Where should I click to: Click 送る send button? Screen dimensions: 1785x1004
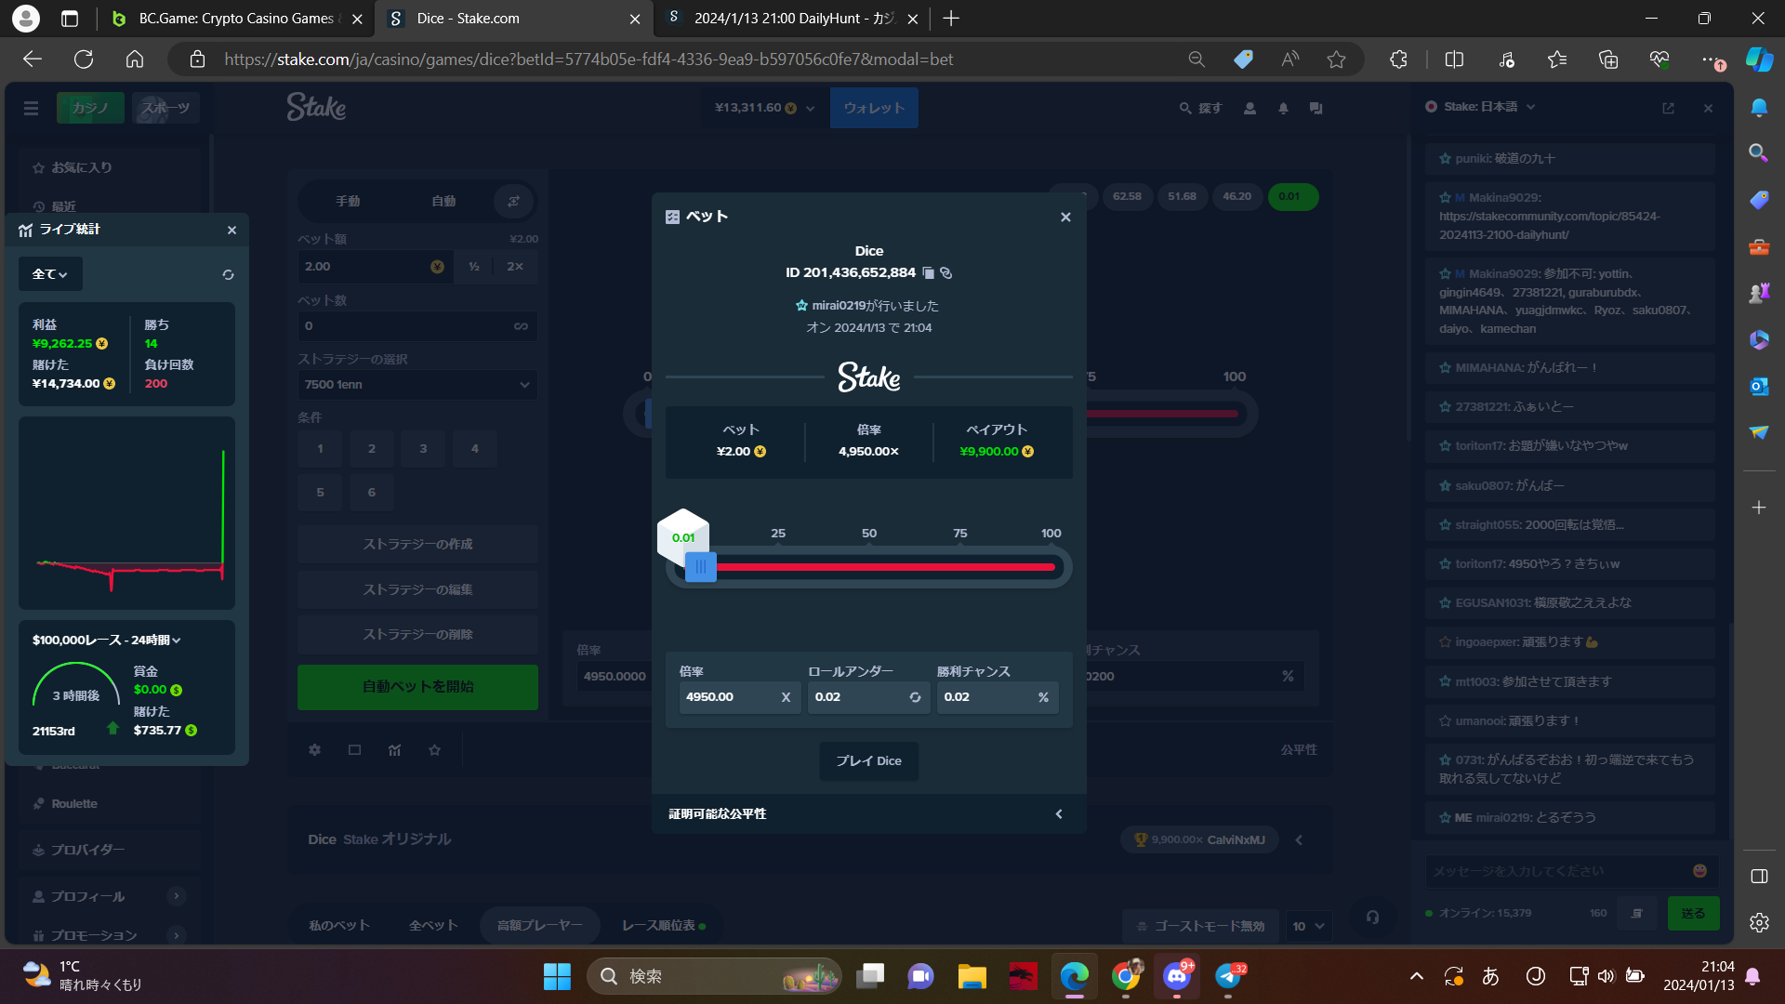click(1693, 914)
